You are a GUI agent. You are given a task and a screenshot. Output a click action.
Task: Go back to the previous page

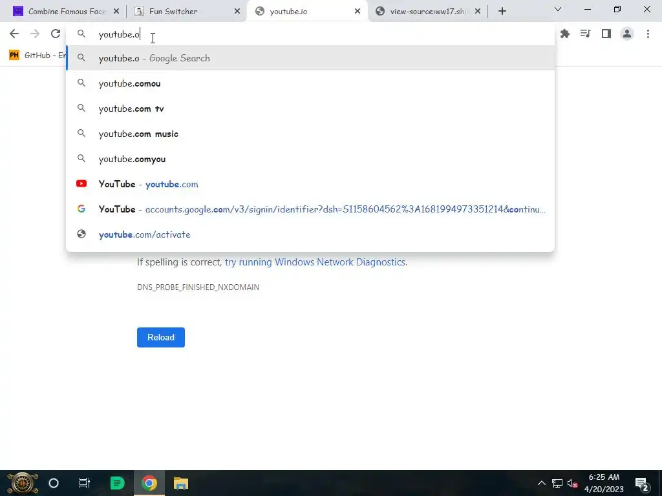coord(14,34)
